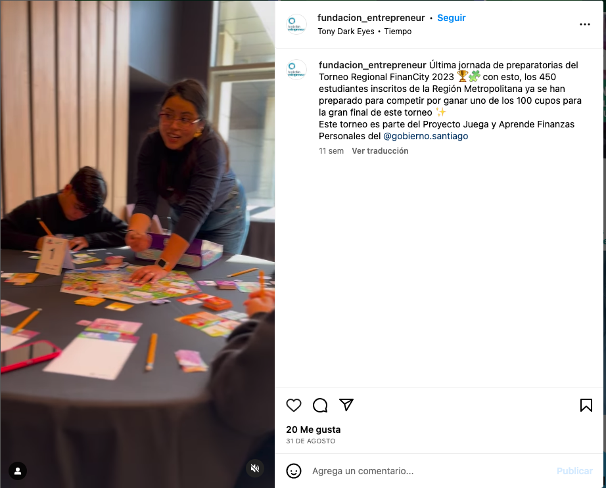
Task: Open the emoji picker smiley icon
Action: (294, 471)
